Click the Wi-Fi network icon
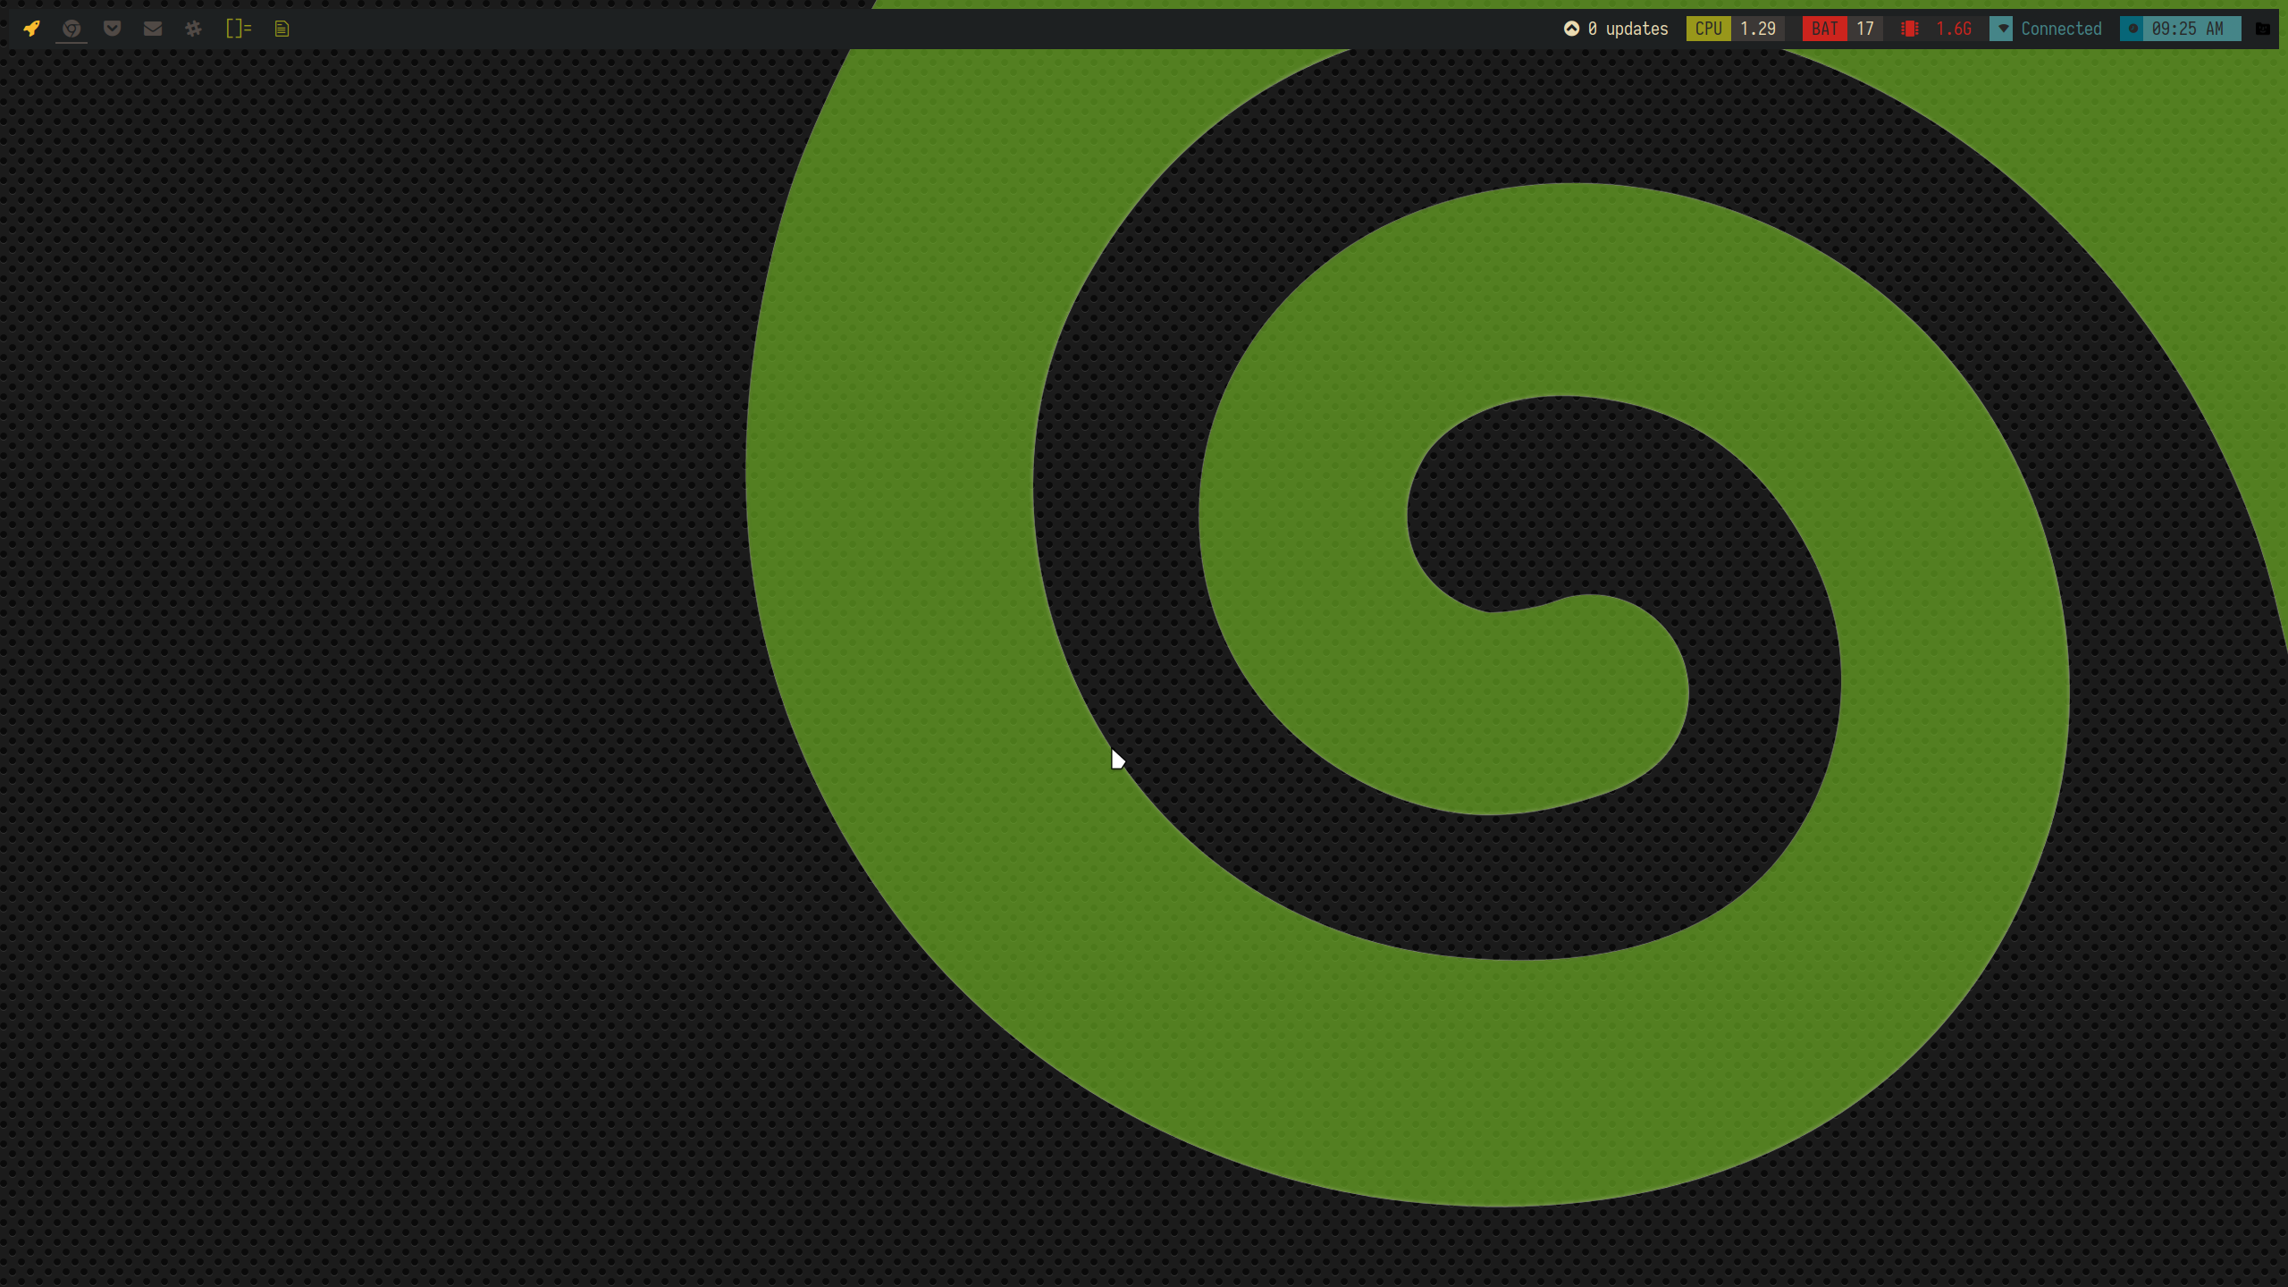Viewport: 2288px width, 1287px height. coord(2002,29)
